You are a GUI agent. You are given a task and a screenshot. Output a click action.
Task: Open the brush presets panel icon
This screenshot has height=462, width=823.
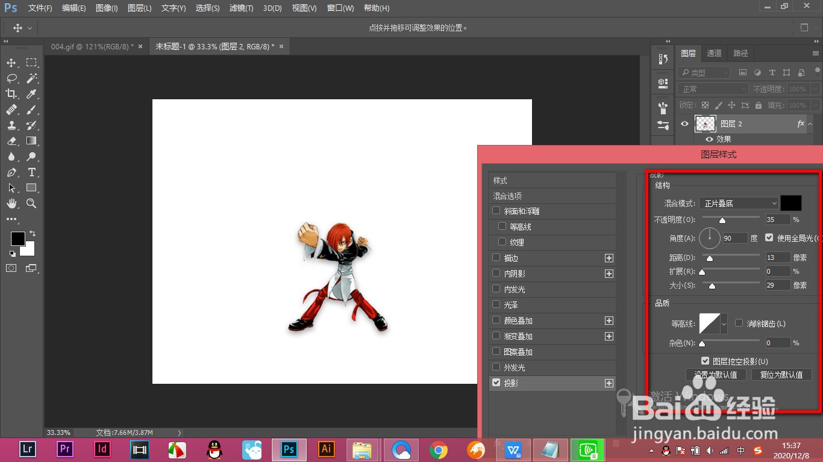coord(663,108)
